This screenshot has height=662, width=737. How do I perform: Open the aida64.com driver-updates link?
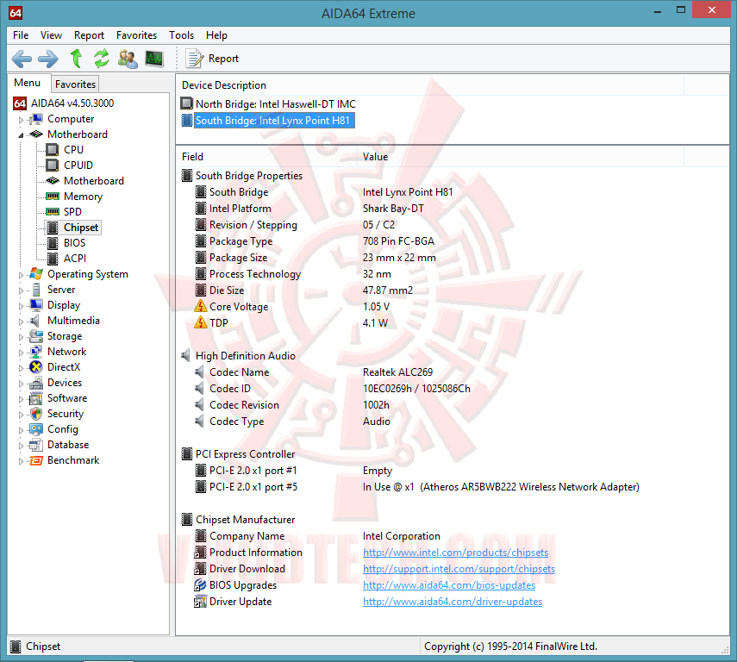[453, 602]
